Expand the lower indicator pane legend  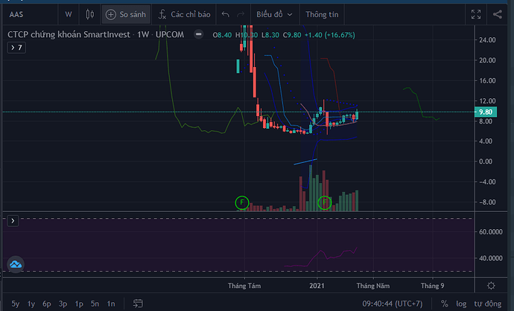coord(13,221)
